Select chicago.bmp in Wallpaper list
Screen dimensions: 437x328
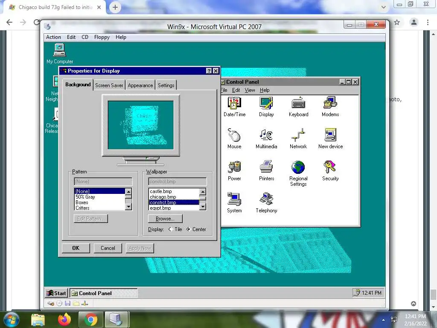coord(174,197)
